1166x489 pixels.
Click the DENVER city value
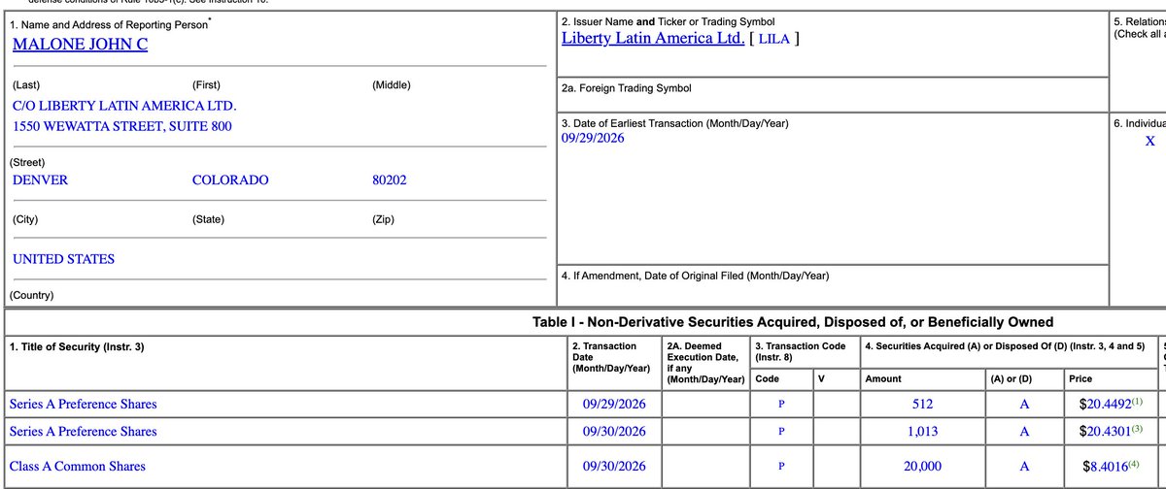pos(41,179)
